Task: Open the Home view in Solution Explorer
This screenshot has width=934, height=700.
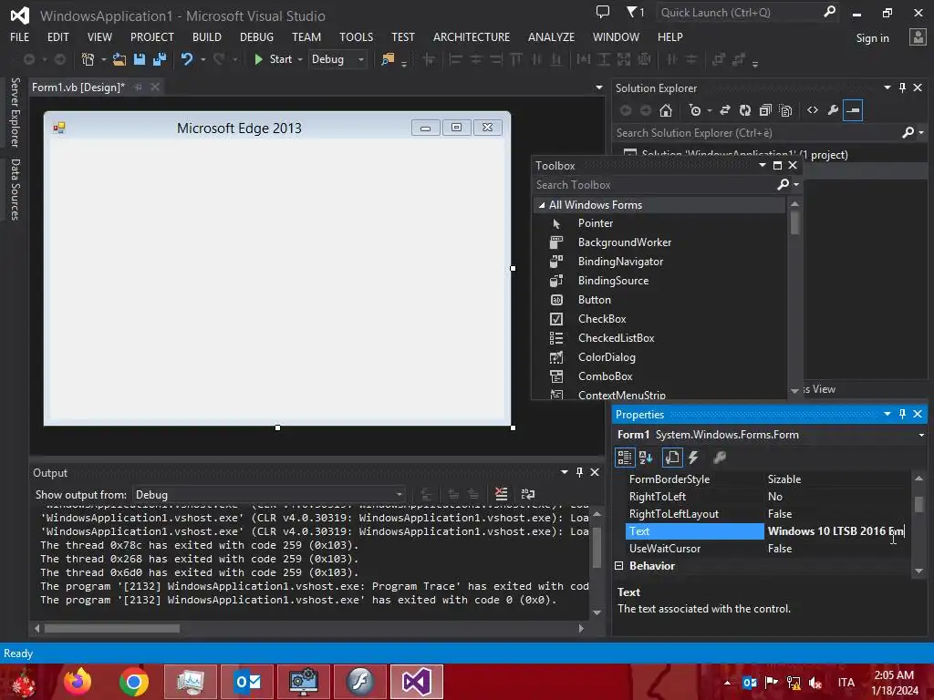Action: (x=666, y=110)
